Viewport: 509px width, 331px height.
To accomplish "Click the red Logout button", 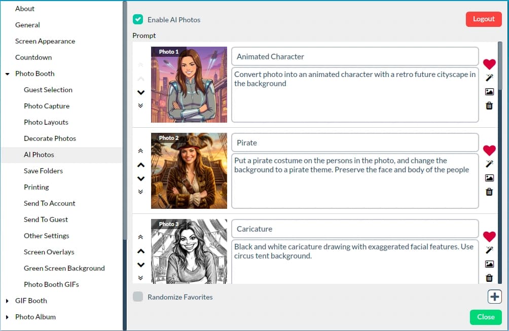I will click(484, 19).
